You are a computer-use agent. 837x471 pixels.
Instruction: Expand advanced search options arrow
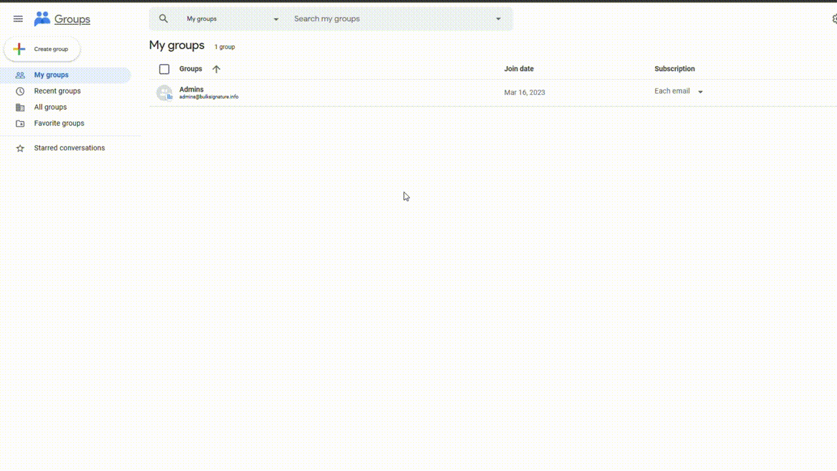click(498, 19)
